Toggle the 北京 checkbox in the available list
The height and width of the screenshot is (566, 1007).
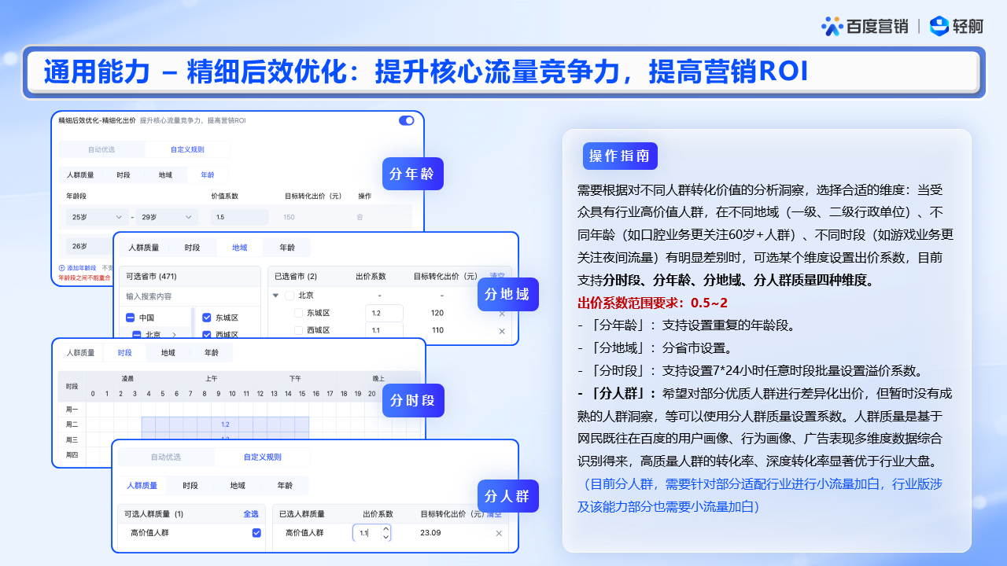pyautogui.click(x=136, y=335)
